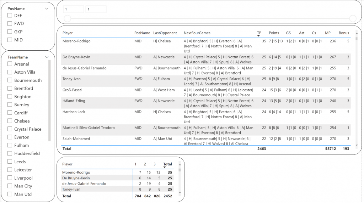The height and width of the screenshot is (203, 364).
Task: Sort by Cs column header
Action: pyautogui.click(x=314, y=33)
